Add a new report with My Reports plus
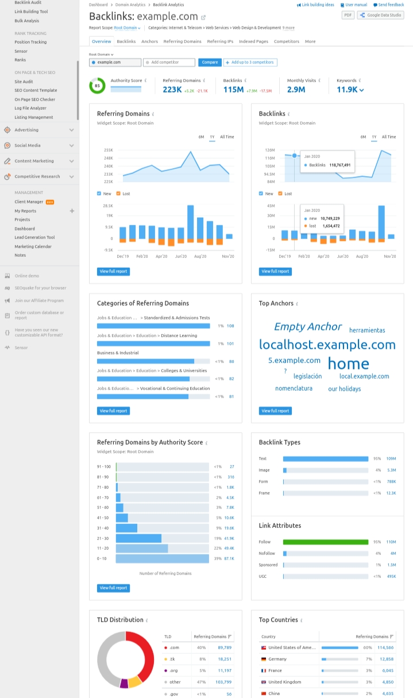Screen dimensions: 413x698 point(72,211)
